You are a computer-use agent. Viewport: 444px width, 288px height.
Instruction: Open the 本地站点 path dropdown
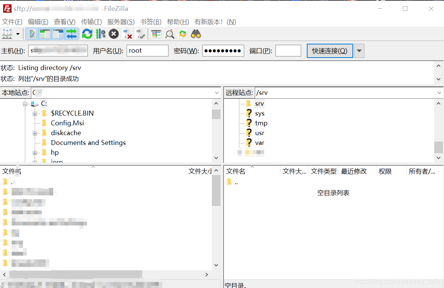click(217, 93)
